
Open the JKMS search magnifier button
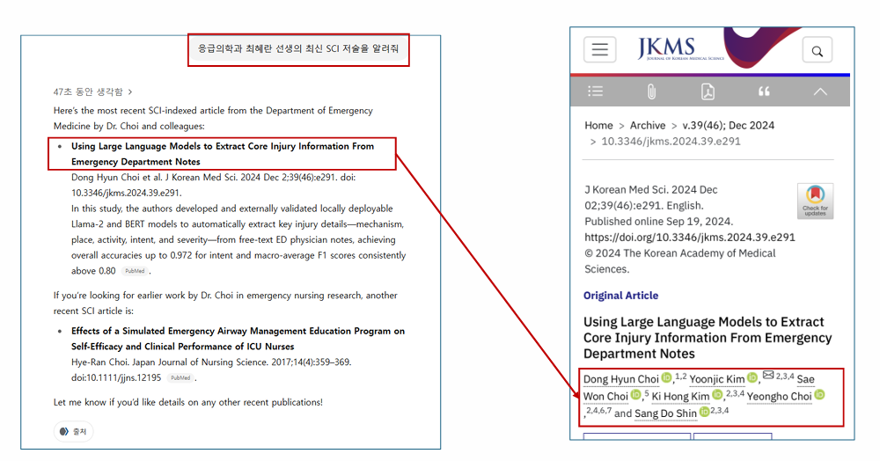tap(818, 51)
